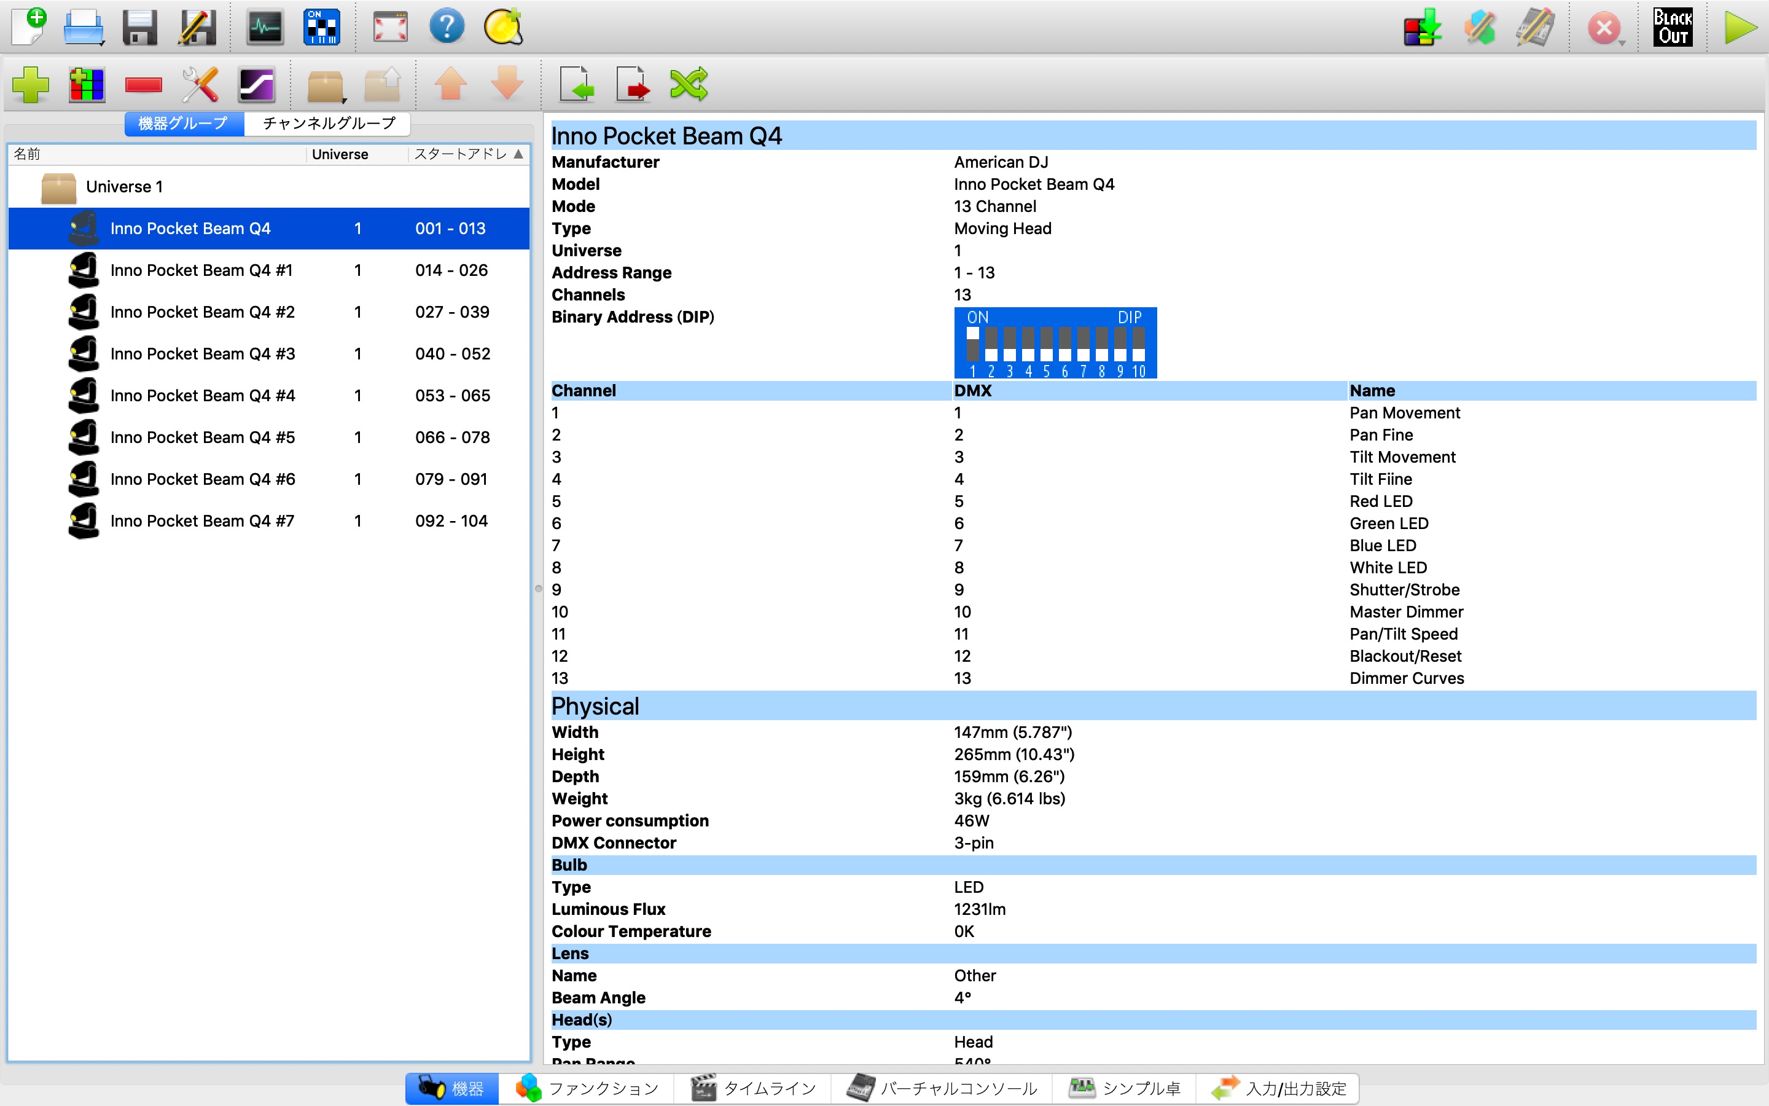This screenshot has width=1769, height=1106.
Task: Select fixture Inno Pocket Beam Q4 #5
Action: [x=269, y=437]
